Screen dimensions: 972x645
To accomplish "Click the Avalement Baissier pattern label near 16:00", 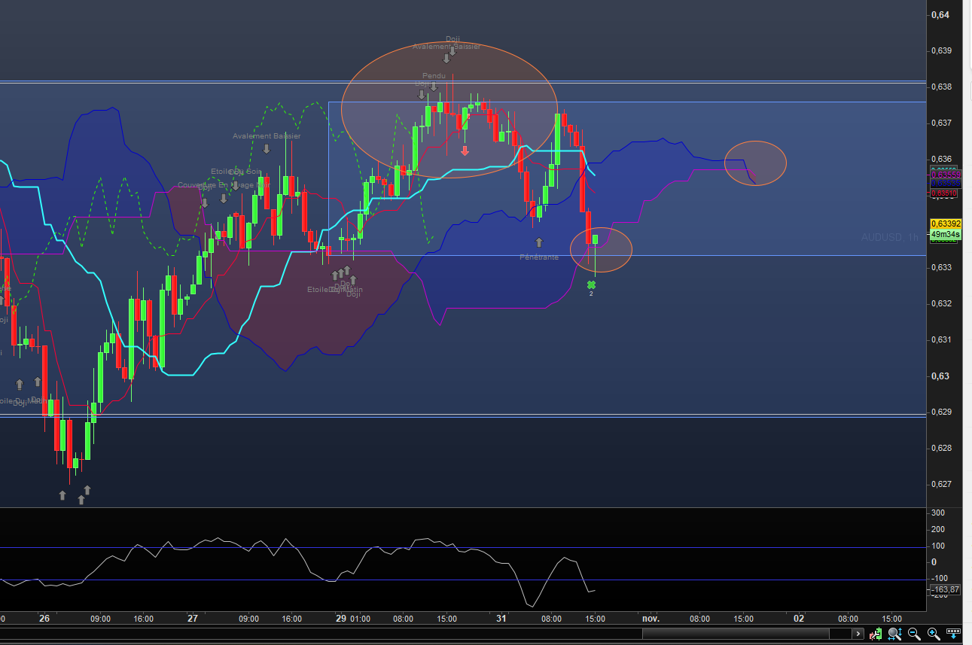I will 267,136.
